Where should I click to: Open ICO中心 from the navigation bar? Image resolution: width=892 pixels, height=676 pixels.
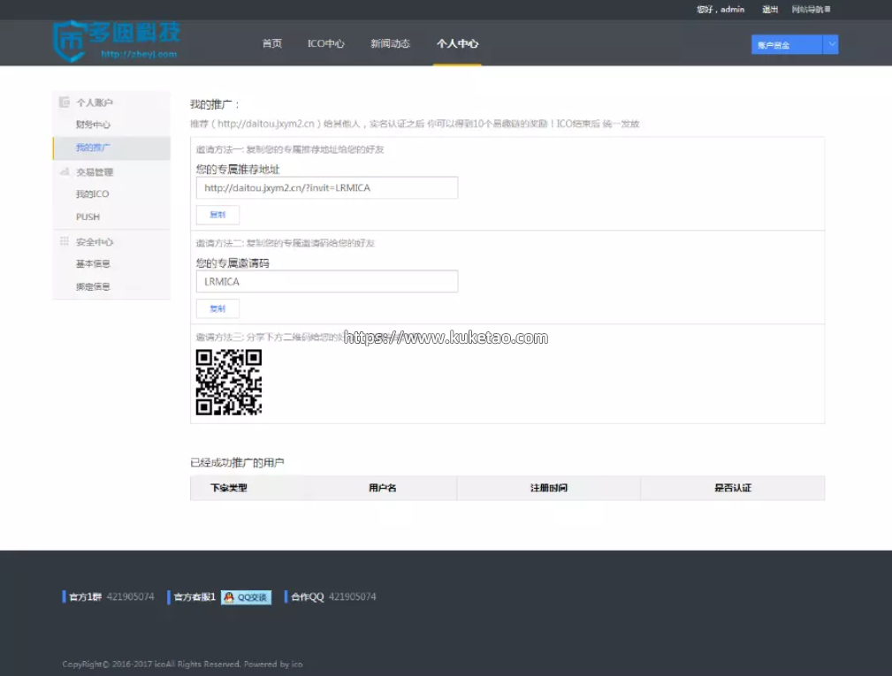pyautogui.click(x=325, y=43)
